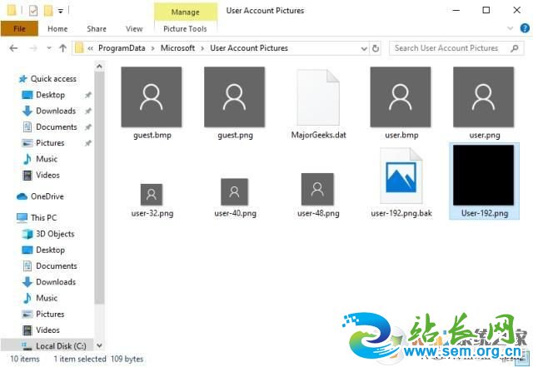Image resolution: width=533 pixels, height=367 pixels.
Task: Click the Back arrow navigation button
Action: coord(12,48)
